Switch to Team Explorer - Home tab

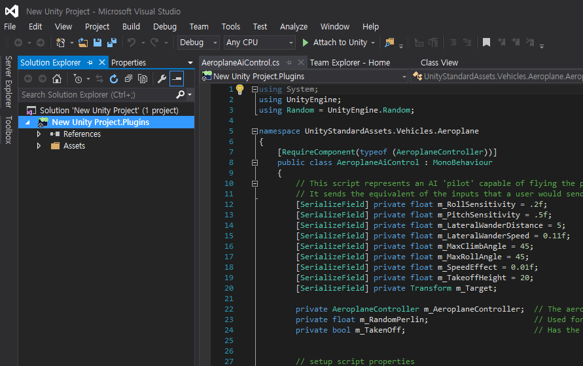(350, 63)
